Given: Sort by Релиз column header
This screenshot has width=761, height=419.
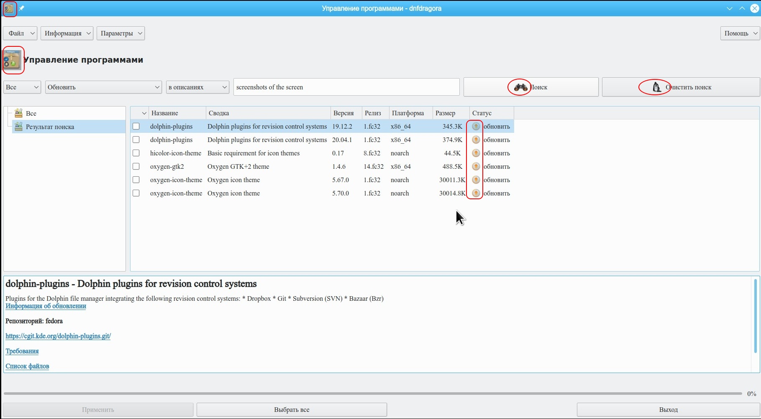Looking at the screenshot, I should tap(375, 113).
